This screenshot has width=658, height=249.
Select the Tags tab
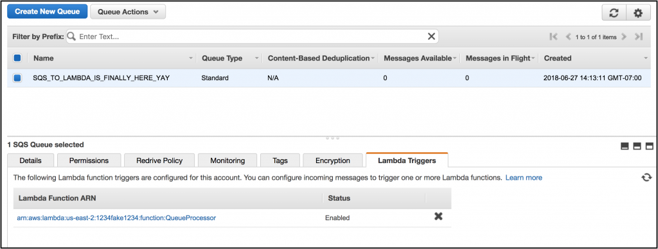(x=280, y=160)
